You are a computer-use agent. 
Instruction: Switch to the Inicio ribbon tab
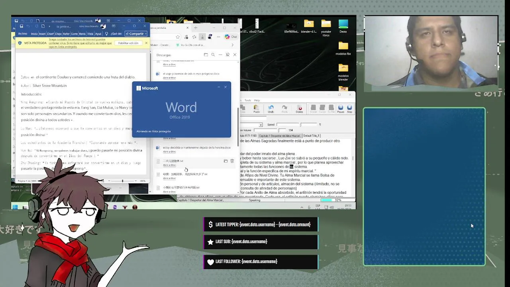pyautogui.click(x=34, y=34)
